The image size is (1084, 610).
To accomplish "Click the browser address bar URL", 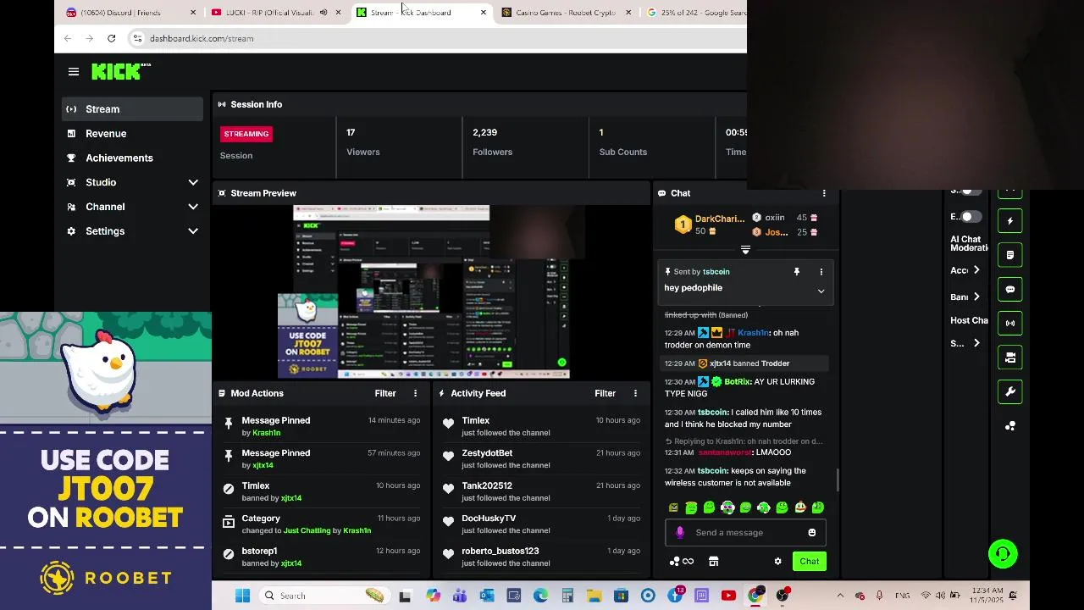I will pos(202,38).
